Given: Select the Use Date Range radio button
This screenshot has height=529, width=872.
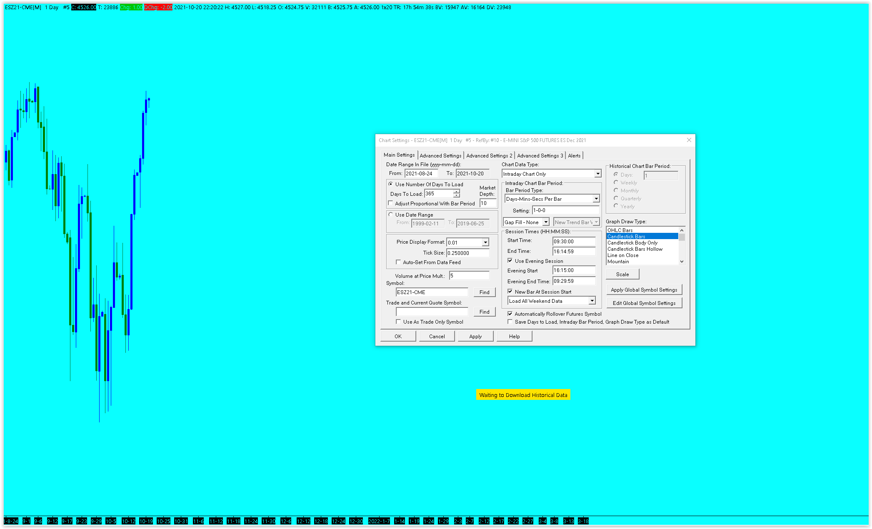Looking at the screenshot, I should tap(391, 215).
